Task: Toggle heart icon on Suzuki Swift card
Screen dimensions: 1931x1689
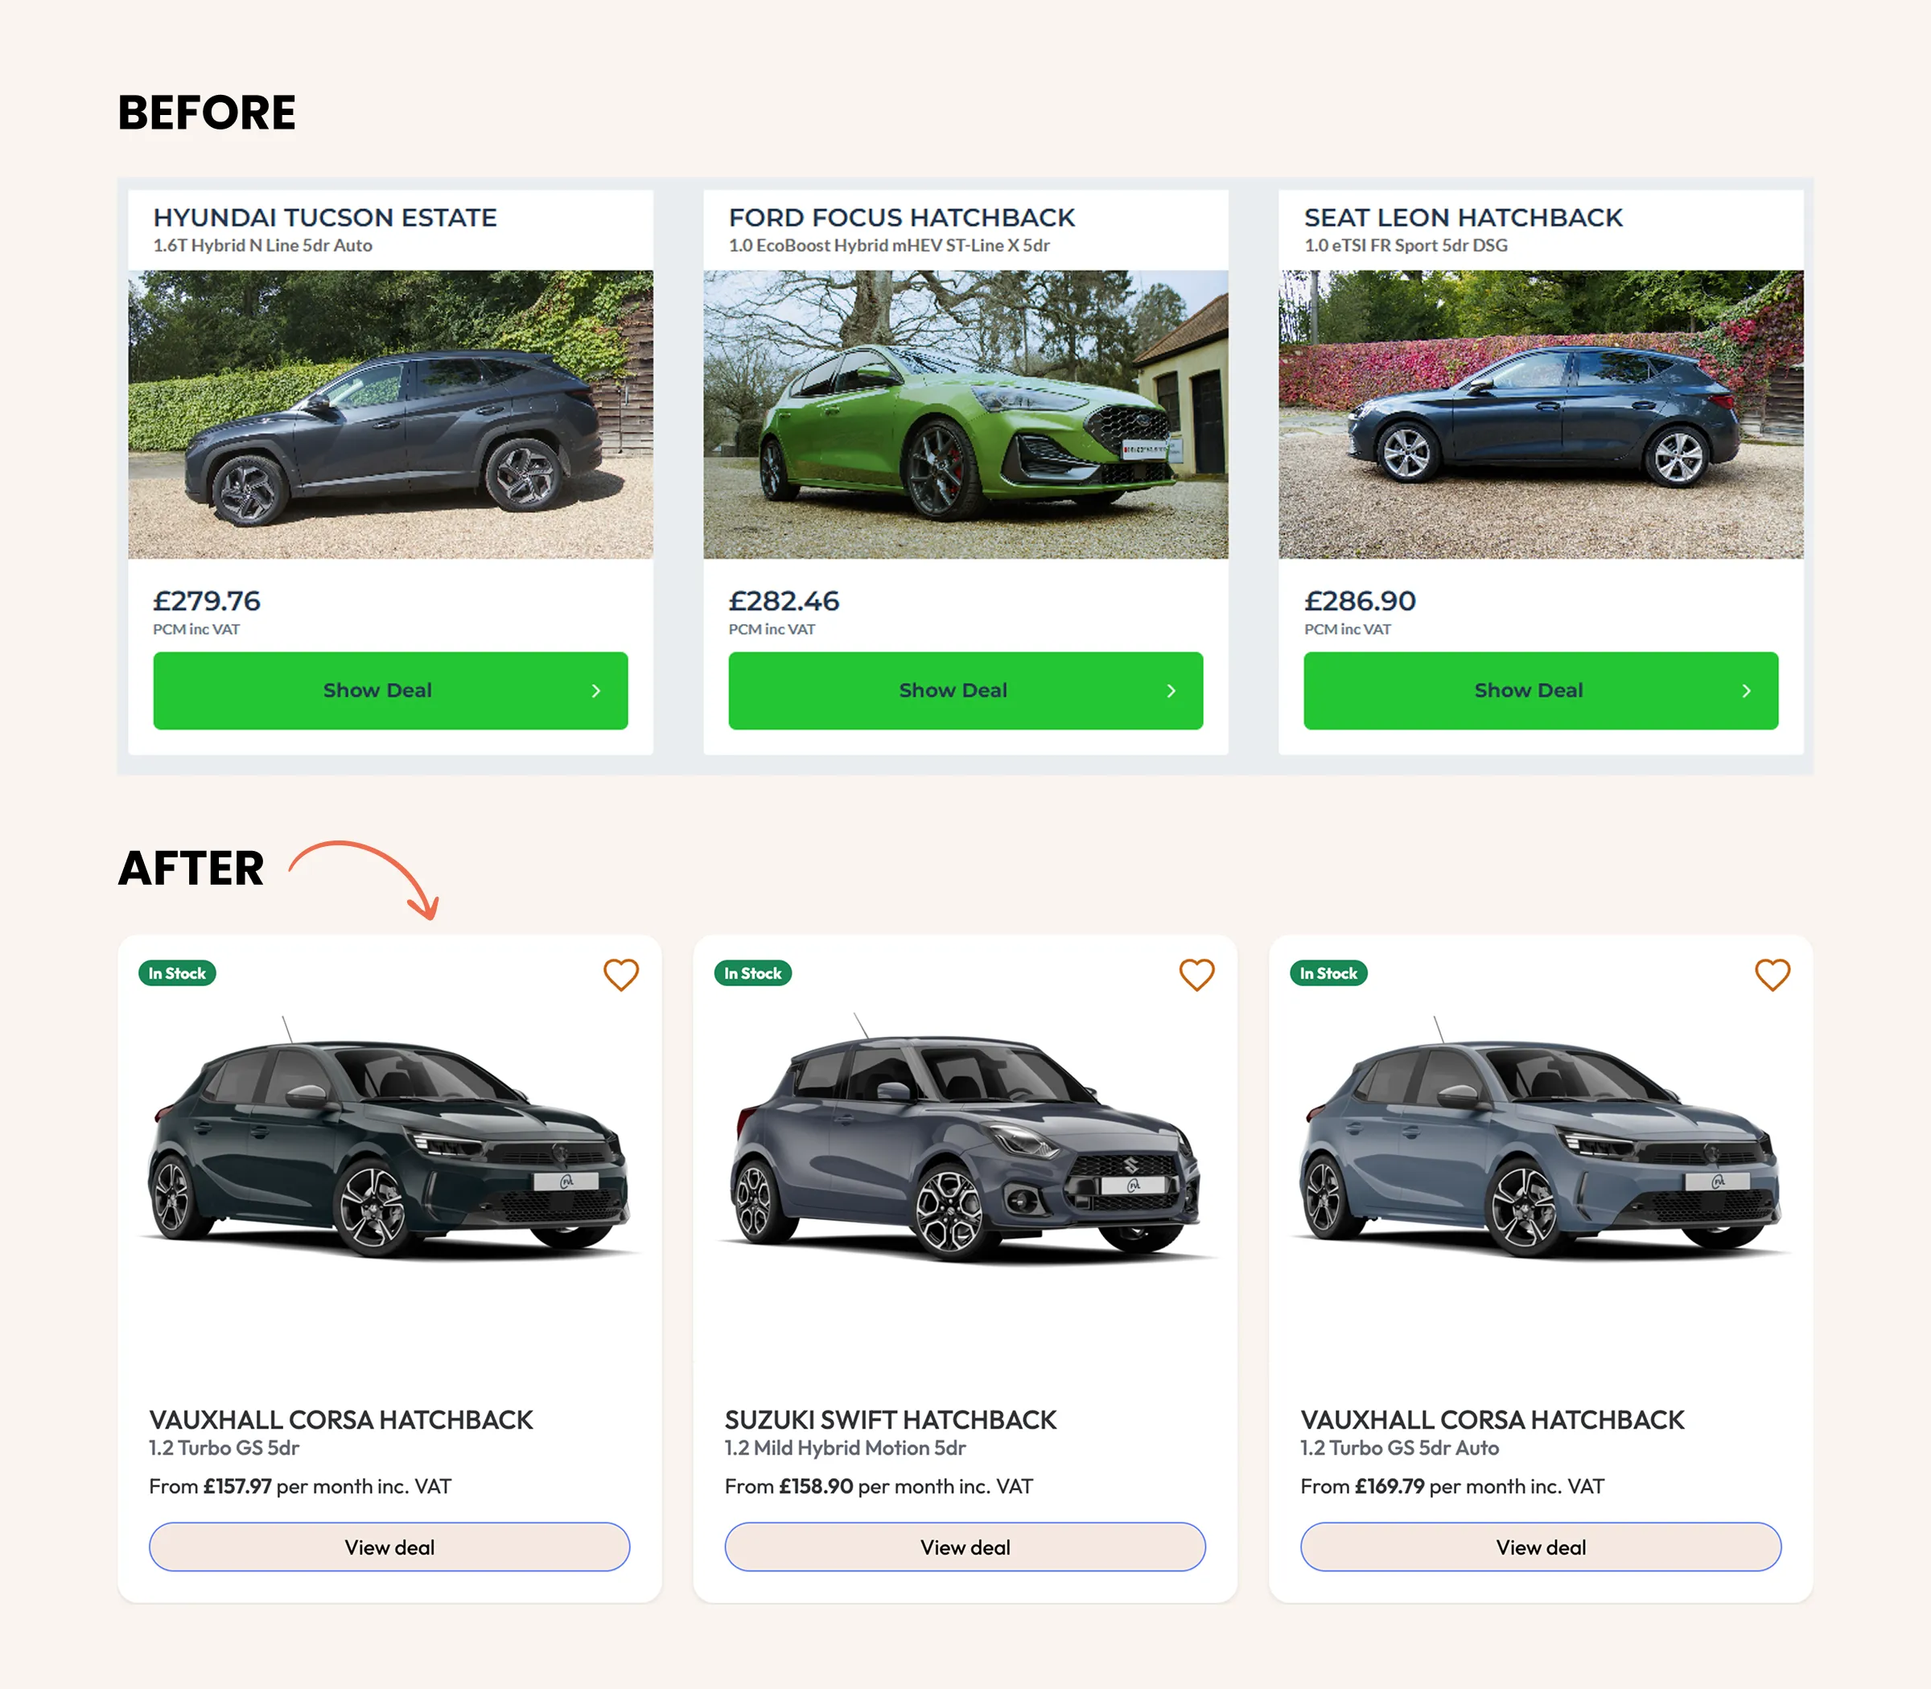Action: (x=1196, y=975)
